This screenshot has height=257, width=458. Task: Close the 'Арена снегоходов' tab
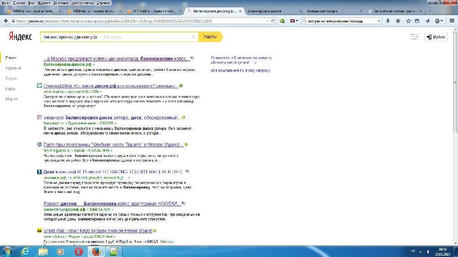pos(360,11)
